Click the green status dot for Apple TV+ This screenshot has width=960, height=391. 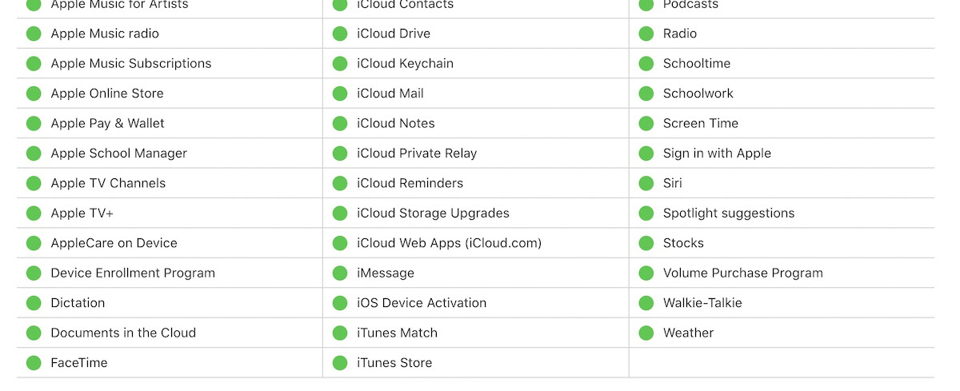[34, 213]
